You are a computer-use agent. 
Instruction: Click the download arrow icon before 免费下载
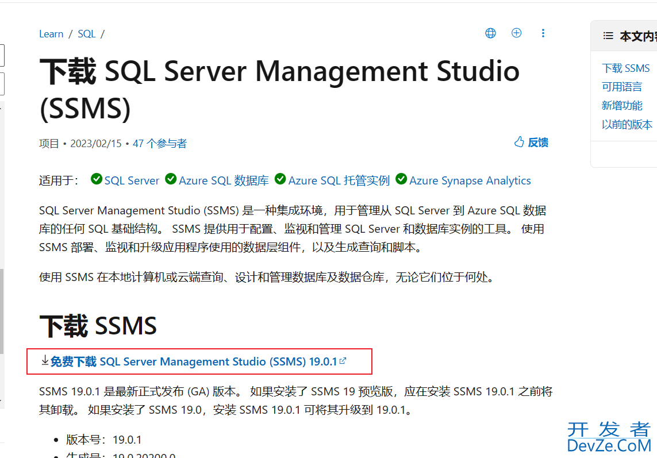[45, 360]
